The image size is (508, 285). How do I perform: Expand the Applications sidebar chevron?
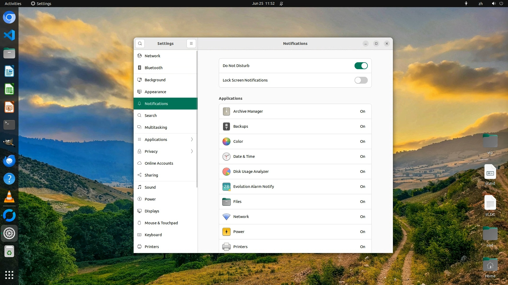192,139
